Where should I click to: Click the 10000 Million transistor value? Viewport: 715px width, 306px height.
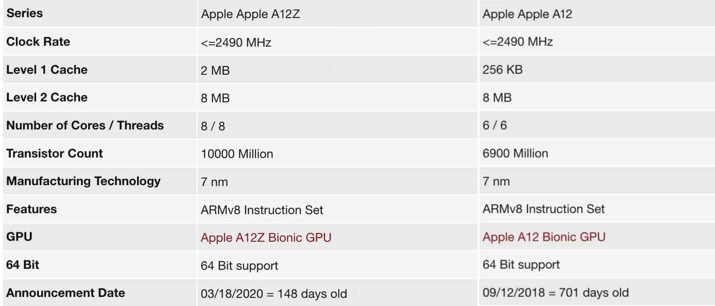coord(237,154)
